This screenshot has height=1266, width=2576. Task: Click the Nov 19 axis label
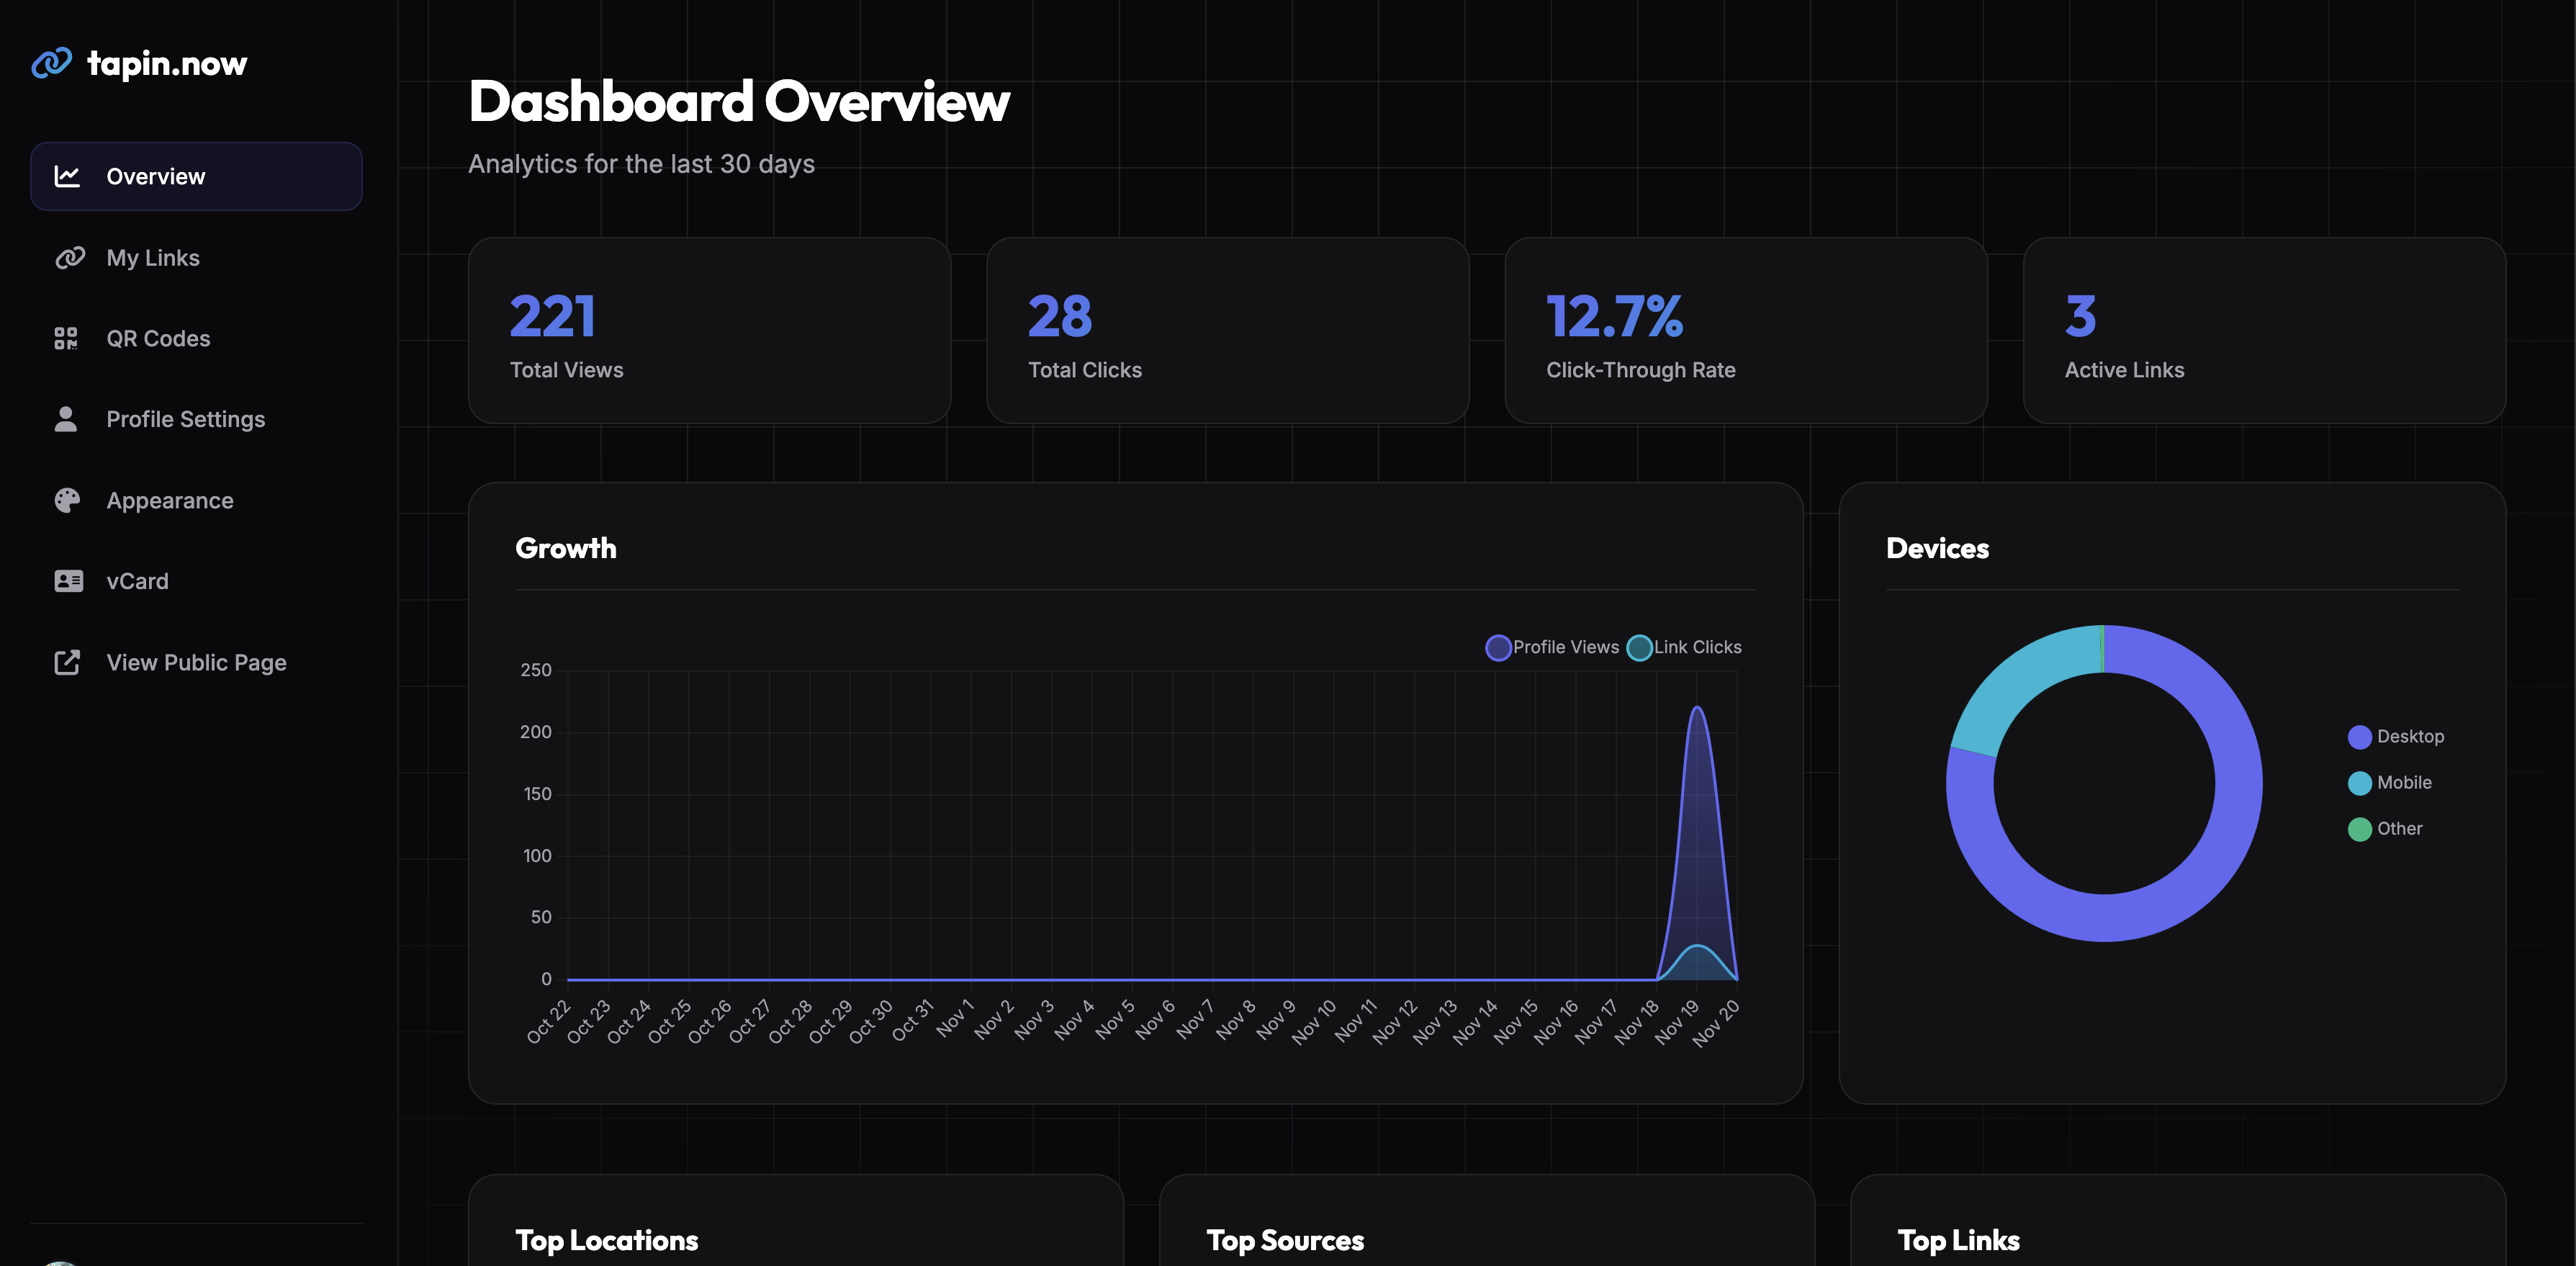[1677, 1021]
